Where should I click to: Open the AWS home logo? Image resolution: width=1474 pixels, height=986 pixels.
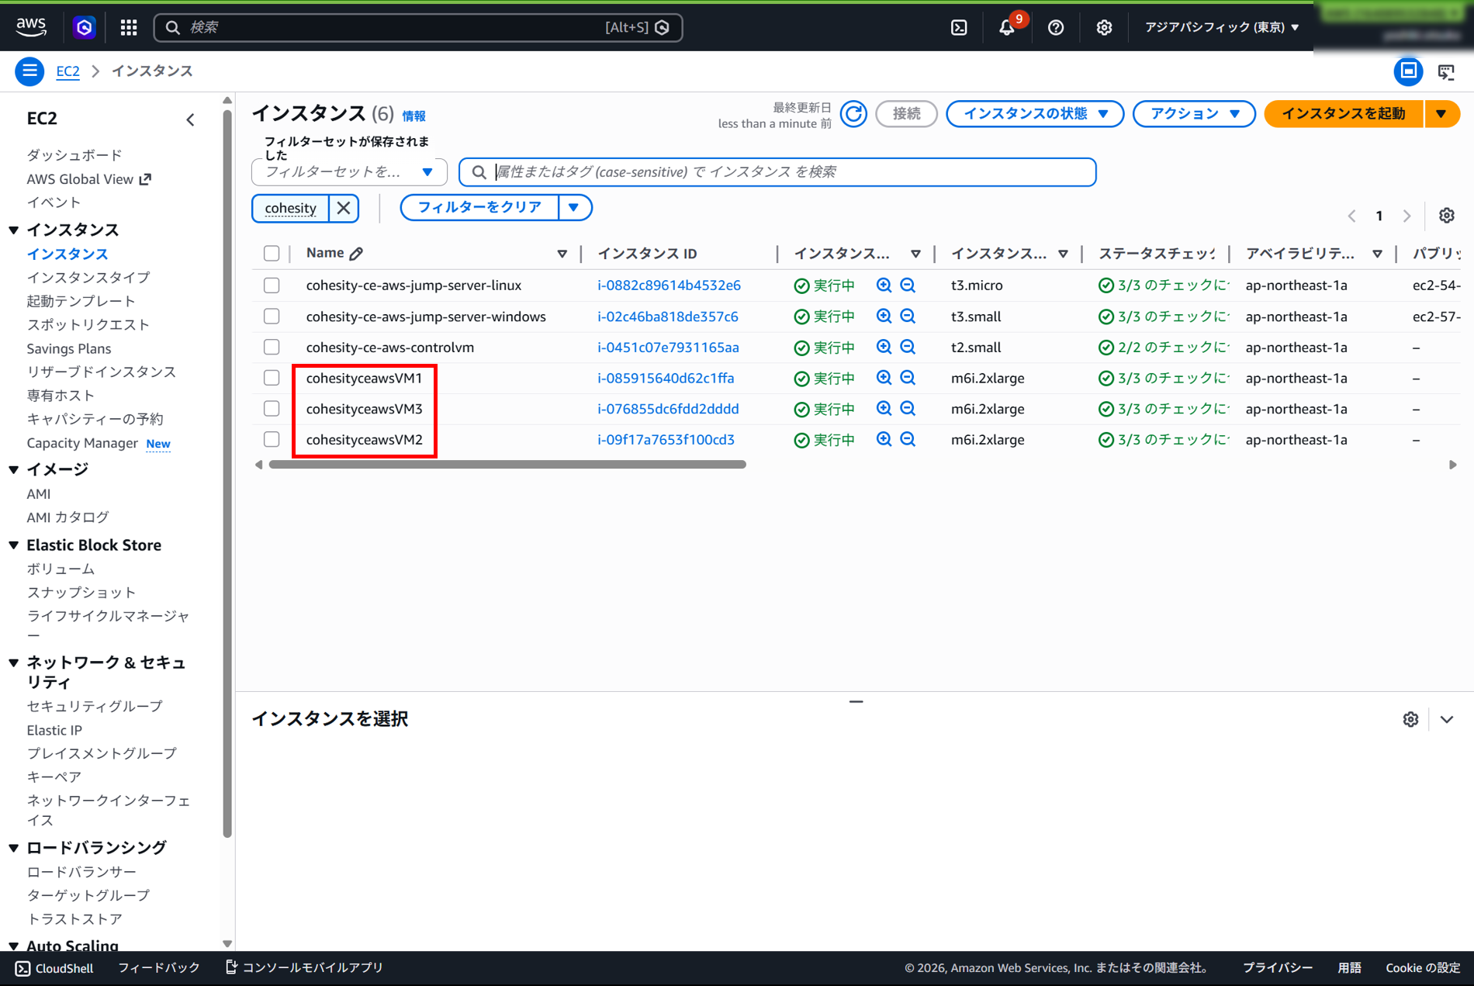31,26
